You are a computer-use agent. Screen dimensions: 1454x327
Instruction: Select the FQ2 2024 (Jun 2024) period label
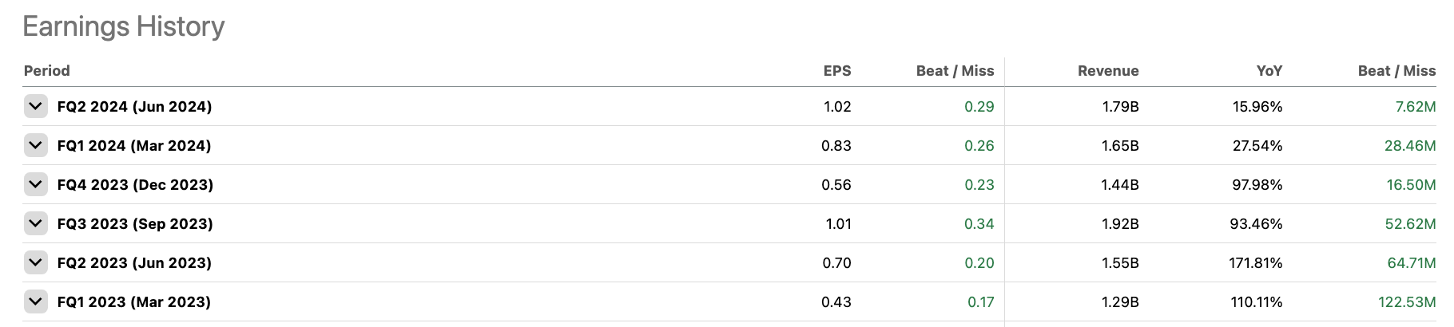[134, 107]
